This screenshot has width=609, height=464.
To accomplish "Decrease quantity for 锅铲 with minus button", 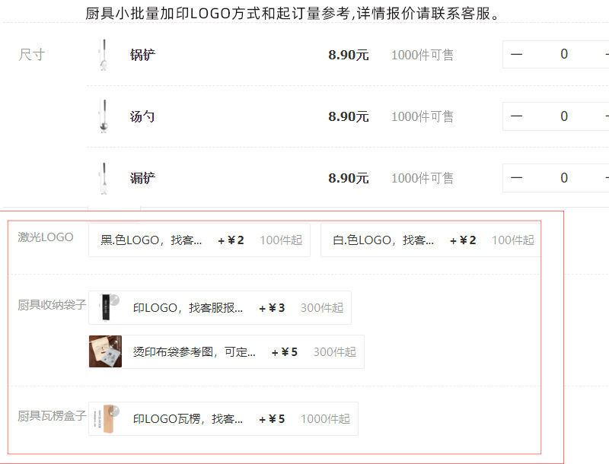I will click(516, 54).
